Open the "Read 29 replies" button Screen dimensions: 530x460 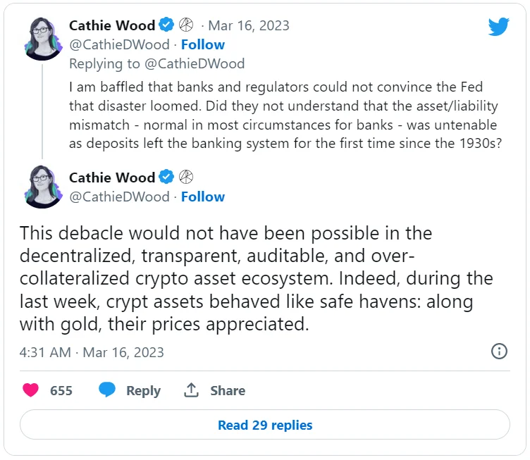coord(265,425)
